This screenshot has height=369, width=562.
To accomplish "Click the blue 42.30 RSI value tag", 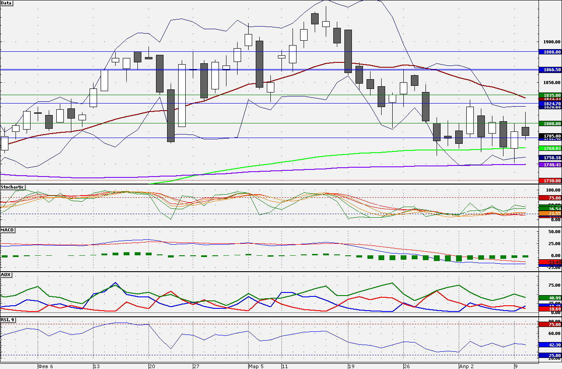I will [x=550, y=344].
